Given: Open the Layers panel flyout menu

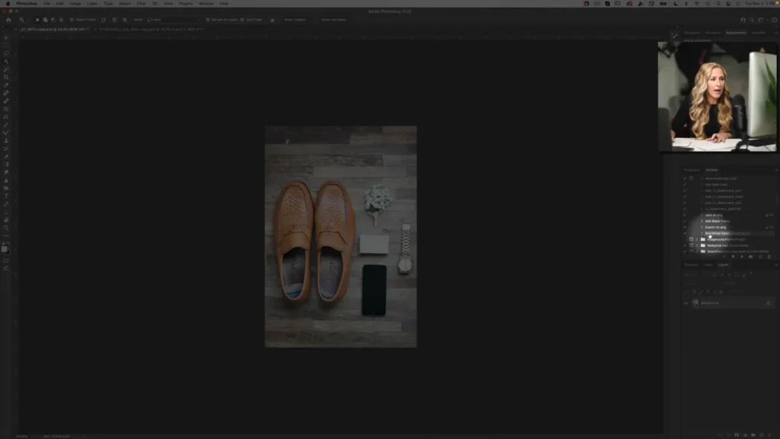Looking at the screenshot, I should [775, 264].
